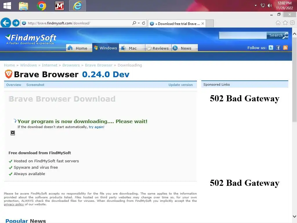
Task: Go back with the browser Back arrow
Action: (6, 23)
